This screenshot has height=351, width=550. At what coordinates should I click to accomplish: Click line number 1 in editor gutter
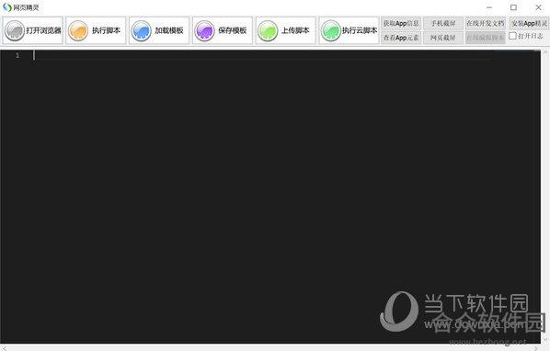tap(17, 55)
